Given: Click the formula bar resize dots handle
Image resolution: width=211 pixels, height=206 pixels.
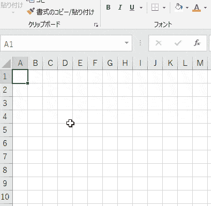Looking at the screenshot, I should (140, 43).
